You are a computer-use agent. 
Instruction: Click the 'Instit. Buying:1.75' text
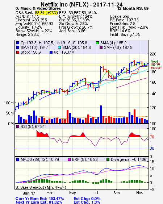coord(125,35)
